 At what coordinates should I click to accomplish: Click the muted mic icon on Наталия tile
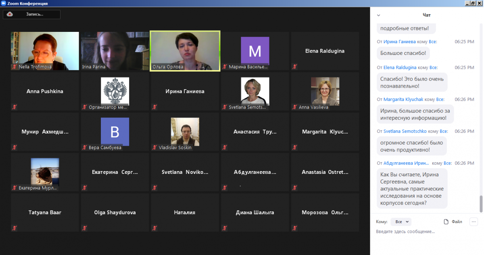[x=155, y=228]
